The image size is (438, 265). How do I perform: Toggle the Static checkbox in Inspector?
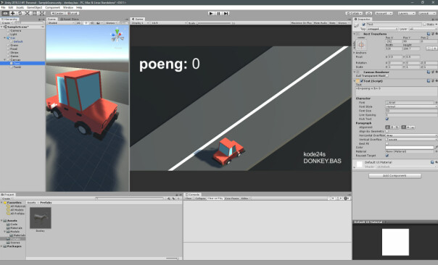click(425, 25)
